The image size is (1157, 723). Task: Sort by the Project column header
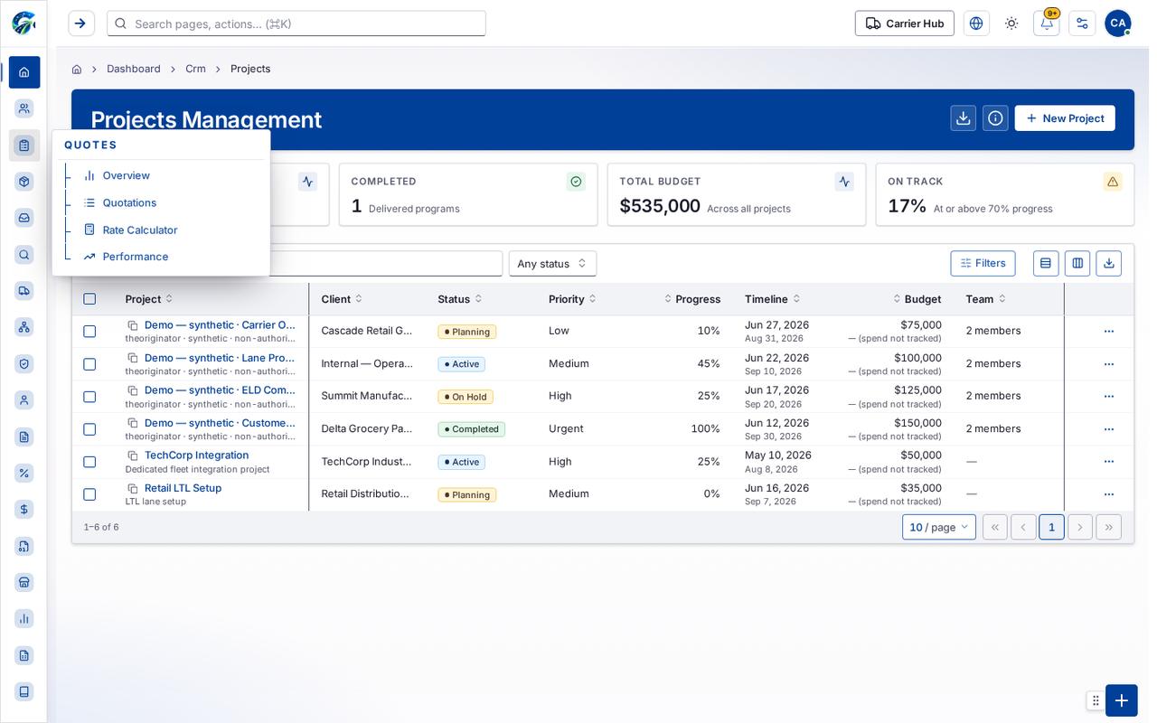[x=149, y=299]
